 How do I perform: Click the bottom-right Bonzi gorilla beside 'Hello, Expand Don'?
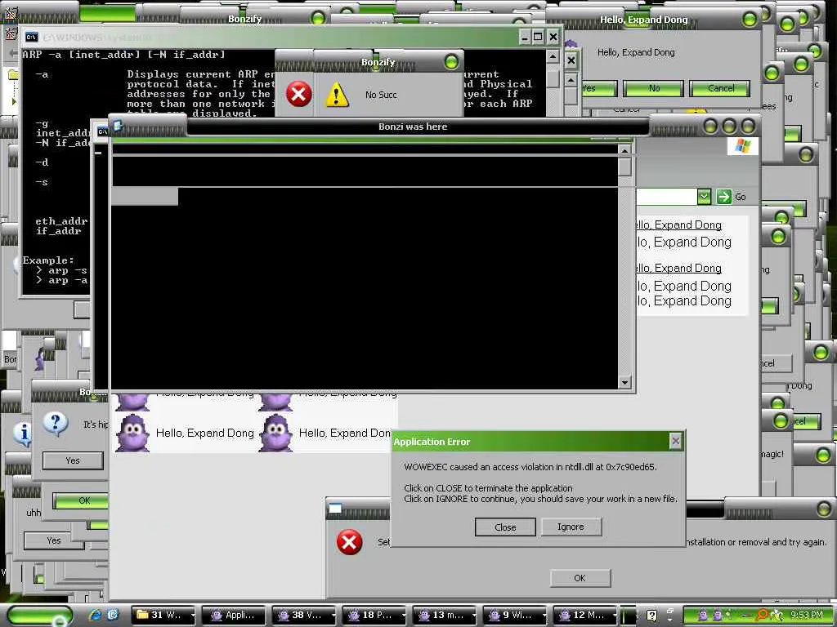pos(275,434)
